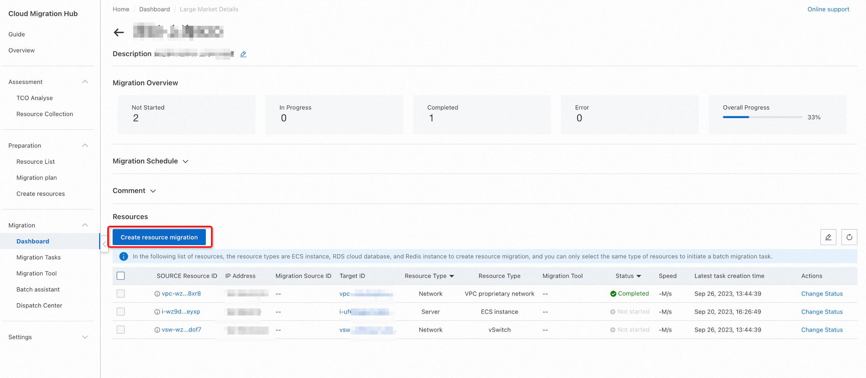Open Migration Tasks in sidebar
Image resolution: width=866 pixels, height=378 pixels.
(38, 257)
